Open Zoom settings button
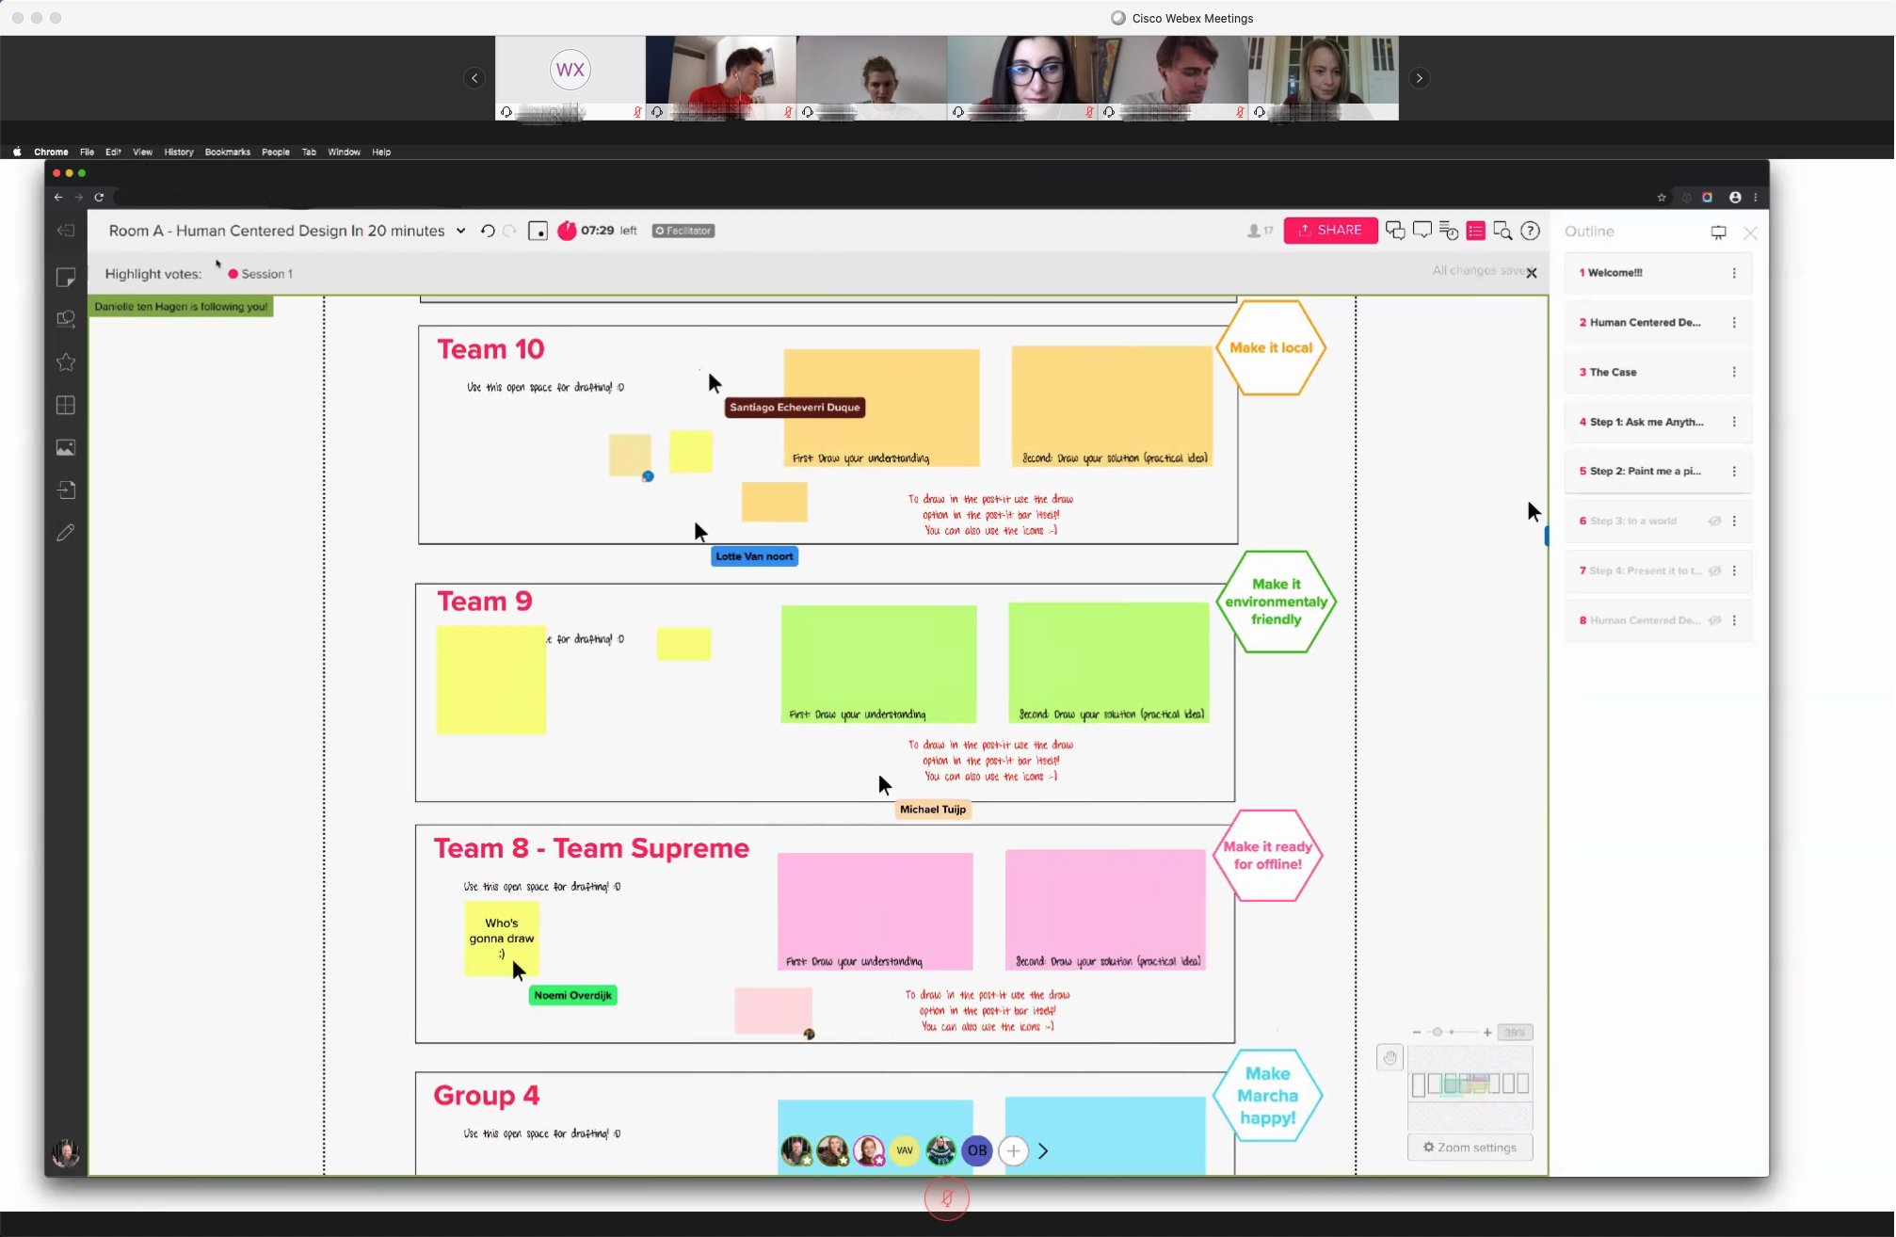The height and width of the screenshot is (1237, 1896). [x=1470, y=1147]
